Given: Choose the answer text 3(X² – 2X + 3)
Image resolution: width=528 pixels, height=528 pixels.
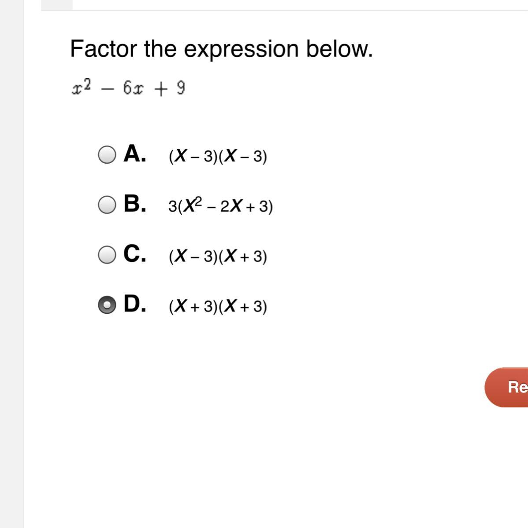Looking at the screenshot, I should click(x=220, y=205).
